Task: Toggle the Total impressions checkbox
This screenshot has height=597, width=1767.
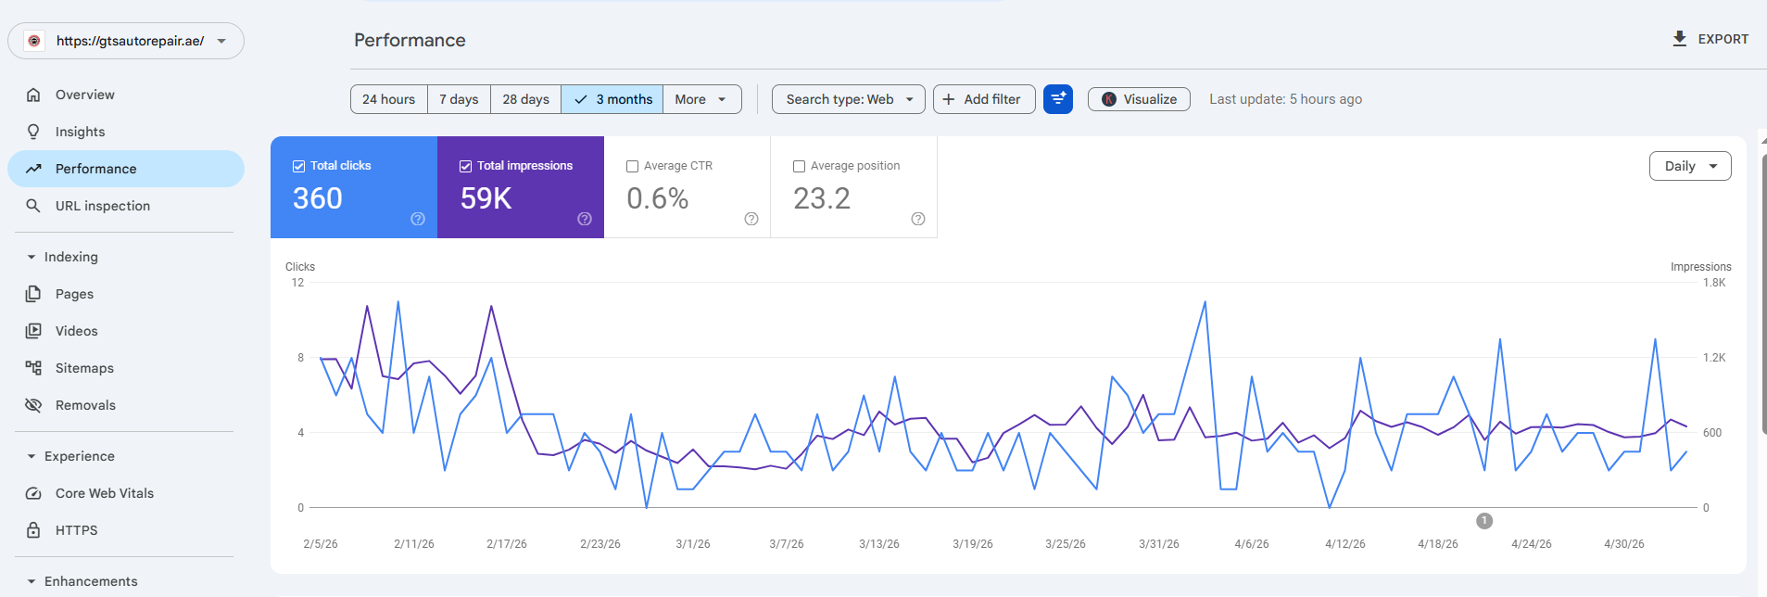Action: click(465, 166)
